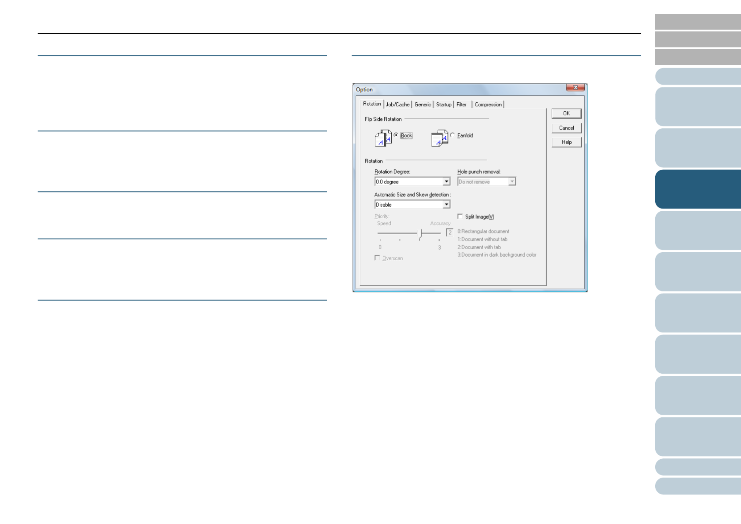Select the Fanfold radio button
The image size is (741, 524).
point(452,135)
